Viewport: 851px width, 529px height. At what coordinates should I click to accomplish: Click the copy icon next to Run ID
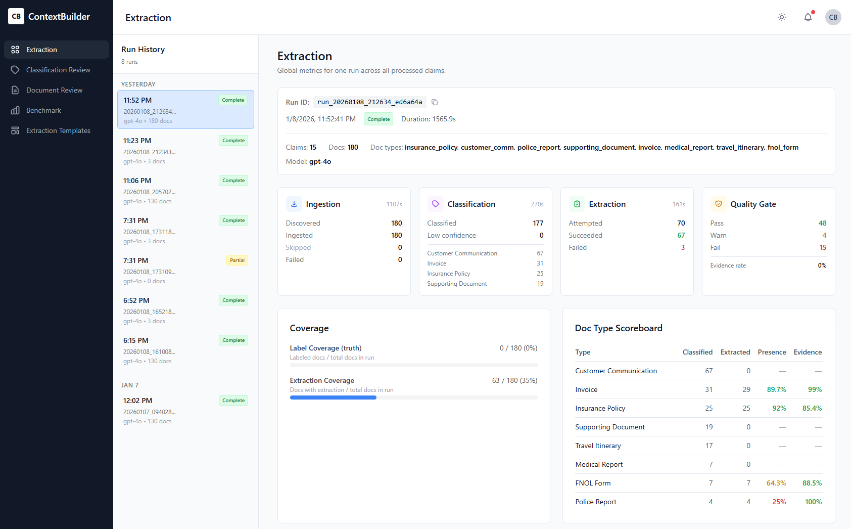(435, 102)
